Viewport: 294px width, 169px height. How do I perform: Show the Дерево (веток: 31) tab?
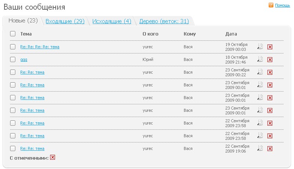[164, 21]
